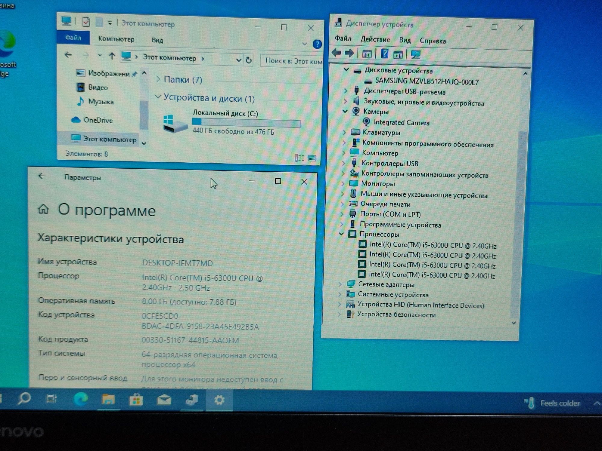602x451 pixels.
Task: Click the Settings gear on taskbar
Action: (219, 400)
